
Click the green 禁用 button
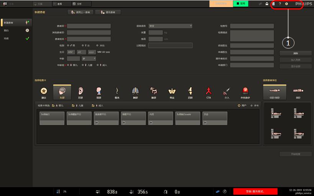coord(241,3)
